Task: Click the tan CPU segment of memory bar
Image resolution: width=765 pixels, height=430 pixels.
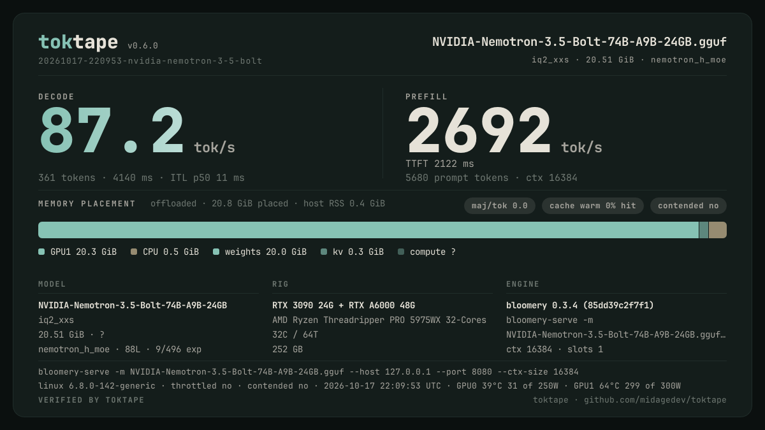Action: [718, 230]
